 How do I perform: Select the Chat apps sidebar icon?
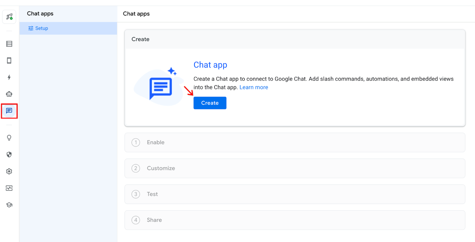click(x=9, y=111)
